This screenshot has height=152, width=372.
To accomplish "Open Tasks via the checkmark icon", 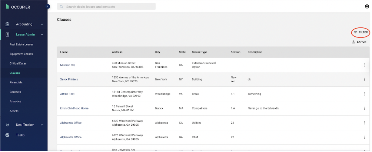I will (x=7, y=135).
